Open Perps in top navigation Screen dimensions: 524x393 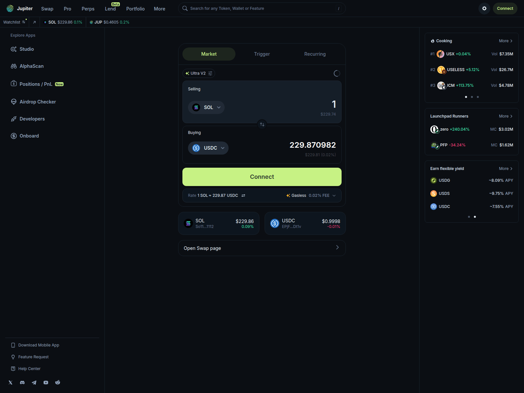point(88,9)
